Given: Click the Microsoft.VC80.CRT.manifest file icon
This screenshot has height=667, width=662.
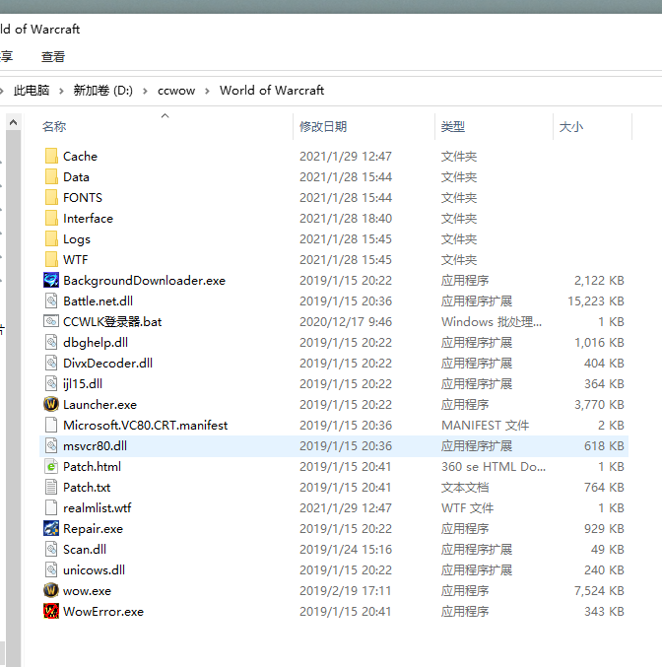Looking at the screenshot, I should [51, 425].
